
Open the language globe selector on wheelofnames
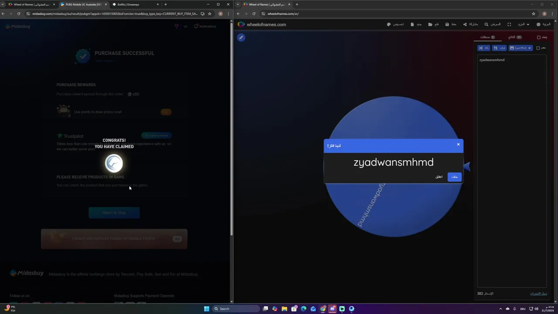click(544, 24)
